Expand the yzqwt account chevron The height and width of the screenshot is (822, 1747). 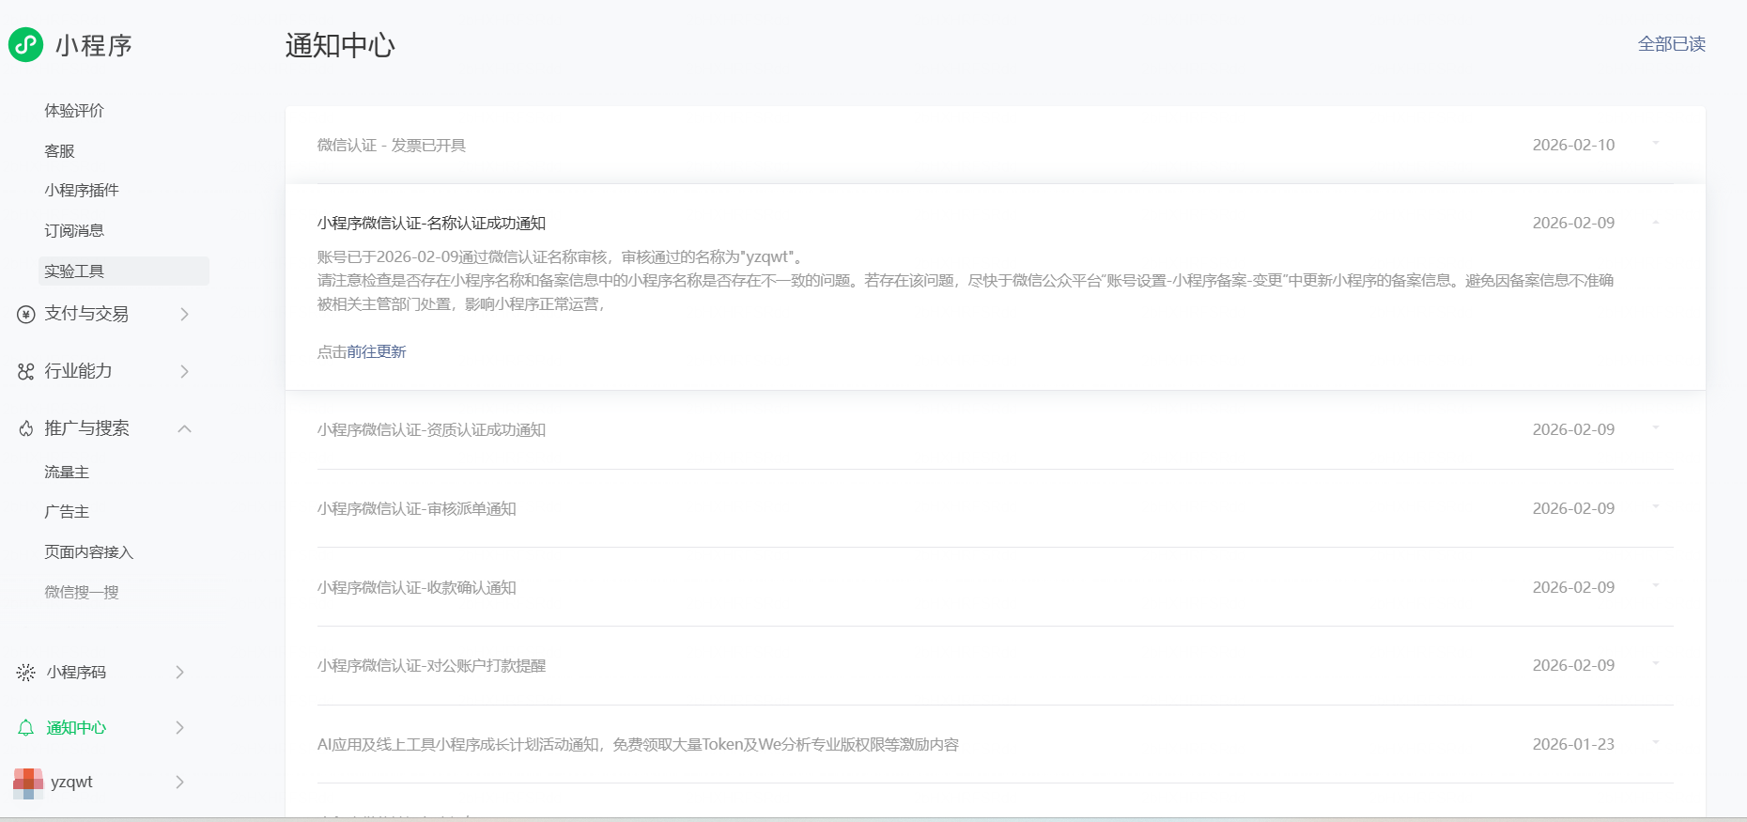(179, 783)
